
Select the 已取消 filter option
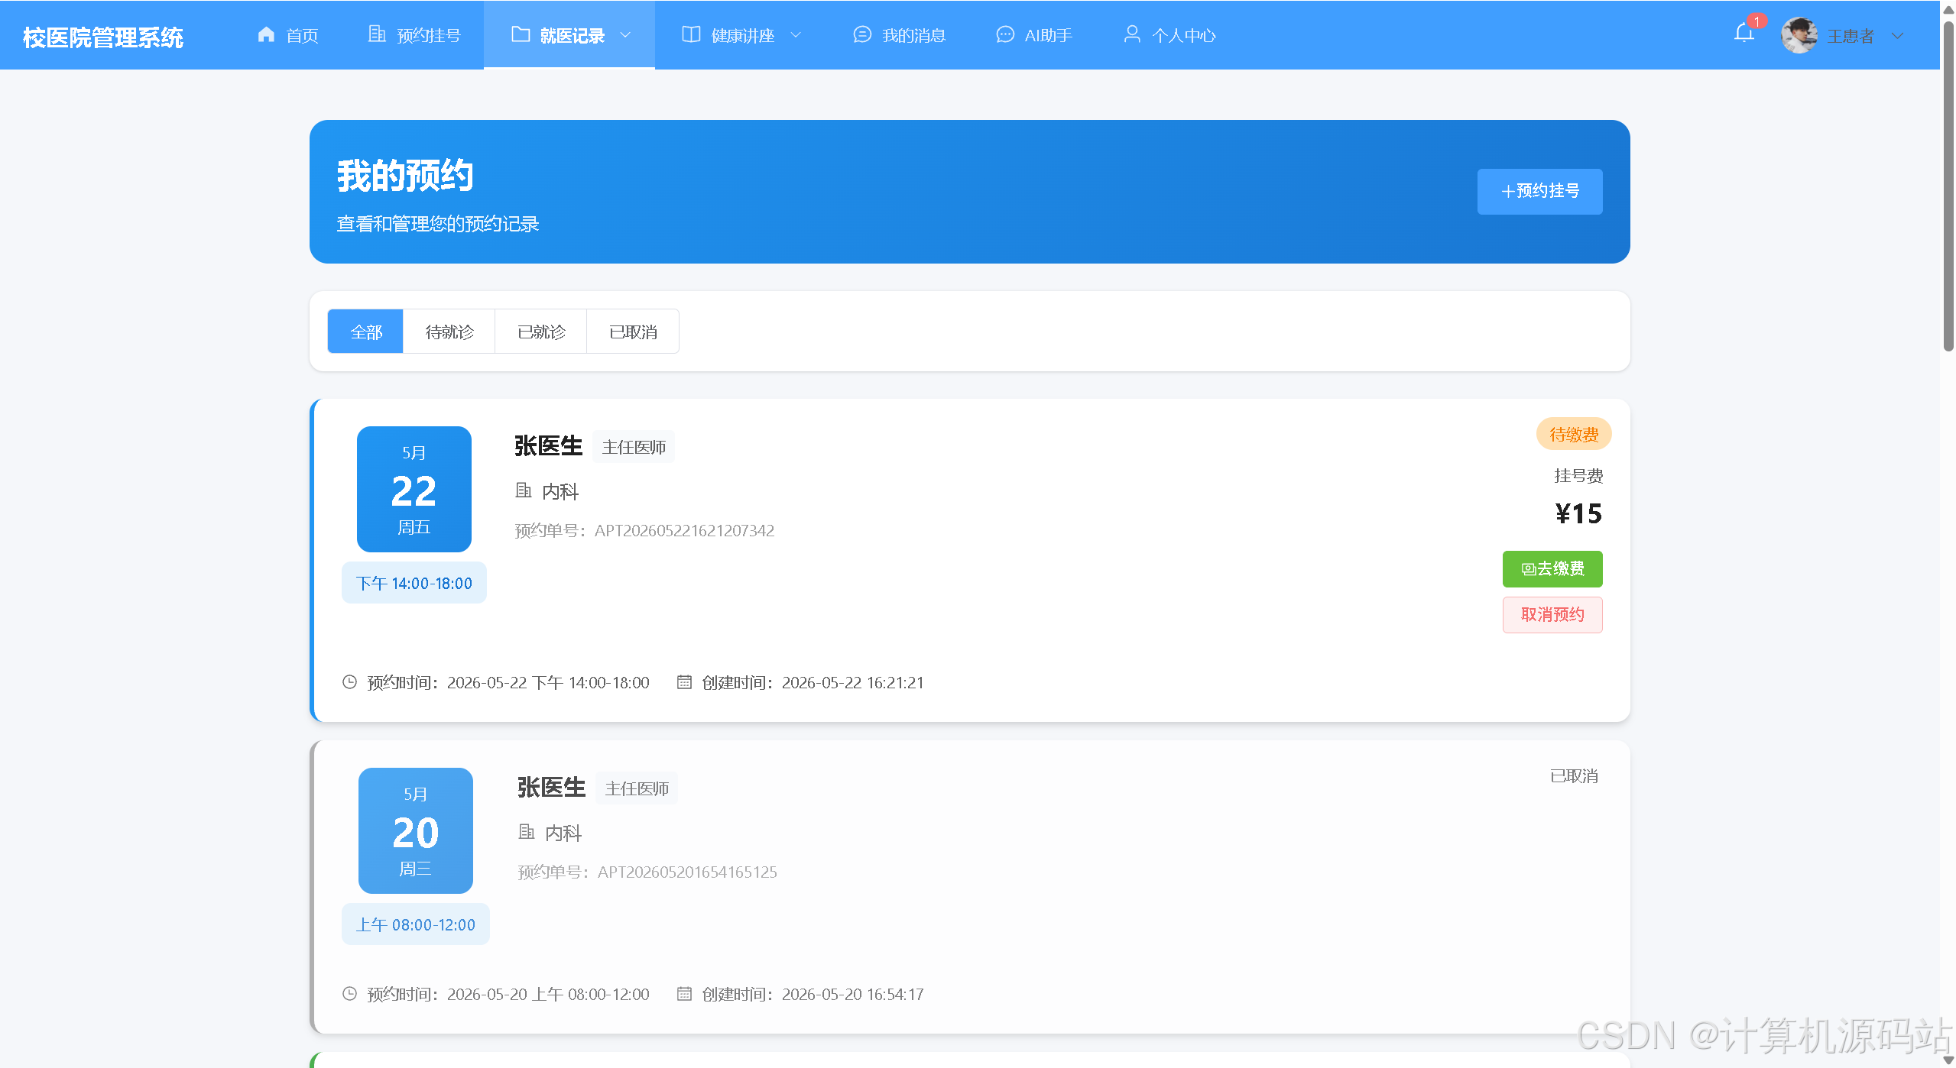(633, 332)
